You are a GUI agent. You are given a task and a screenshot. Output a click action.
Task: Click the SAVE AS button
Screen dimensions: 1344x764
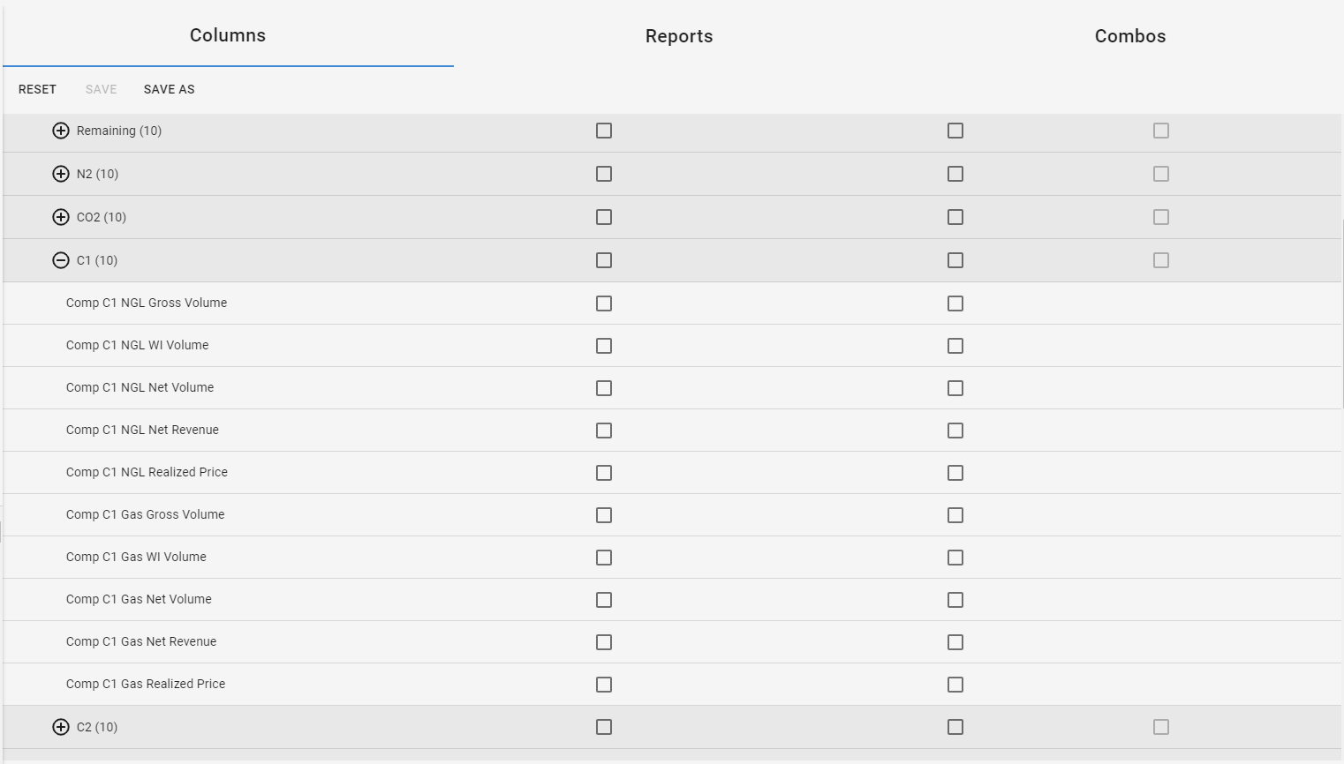pos(169,89)
